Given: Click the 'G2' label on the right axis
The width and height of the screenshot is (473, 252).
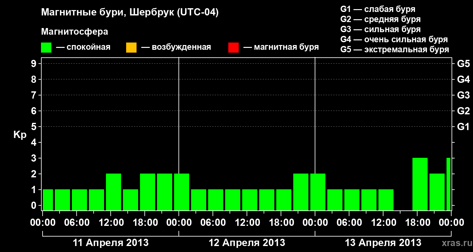Looking at the screenshot, I should coord(464,111).
